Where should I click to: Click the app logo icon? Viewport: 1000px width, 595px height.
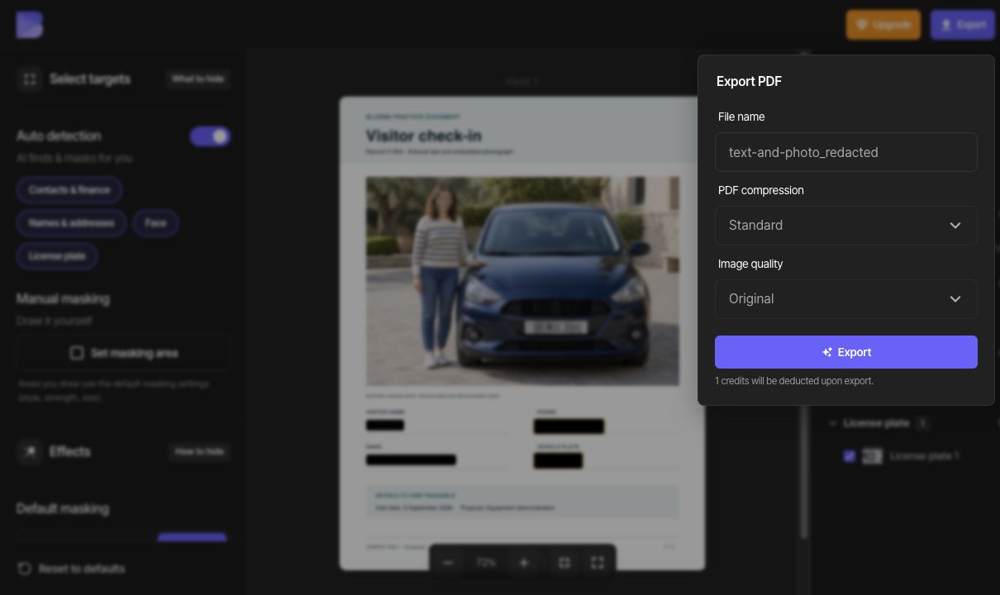click(29, 25)
